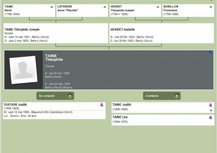Screen dimensions: 217x153
Task: Open Théophile's placeholder profile photo
Action: (x=24, y=70)
